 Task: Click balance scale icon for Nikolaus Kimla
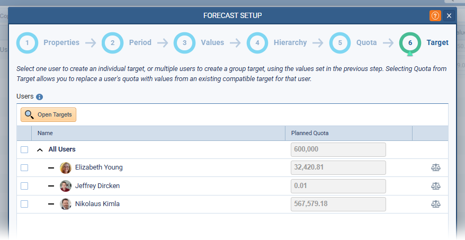click(435, 204)
